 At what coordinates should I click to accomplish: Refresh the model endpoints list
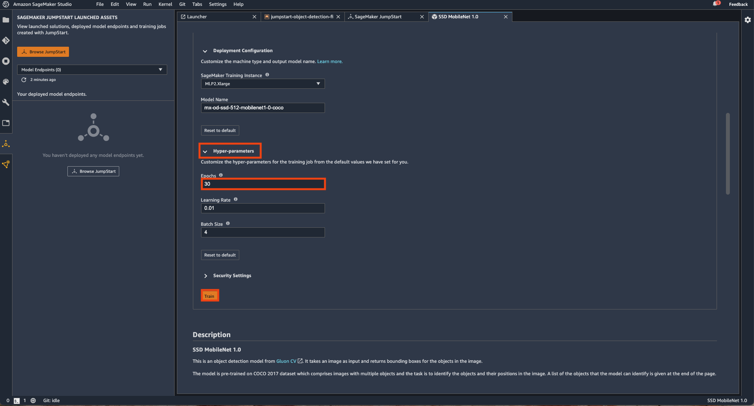tap(24, 79)
